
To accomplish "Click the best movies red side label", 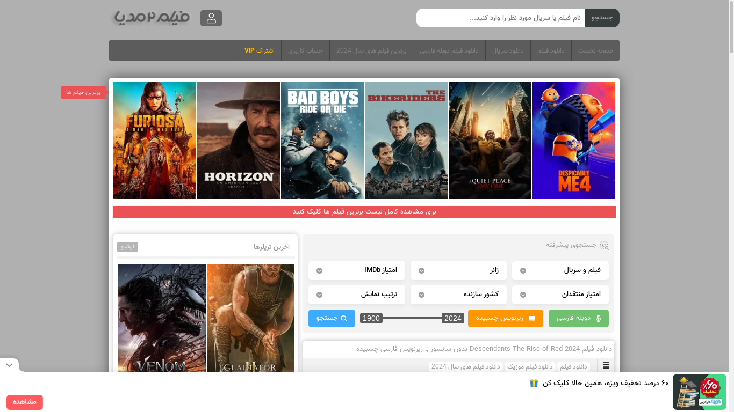I will click(83, 92).
